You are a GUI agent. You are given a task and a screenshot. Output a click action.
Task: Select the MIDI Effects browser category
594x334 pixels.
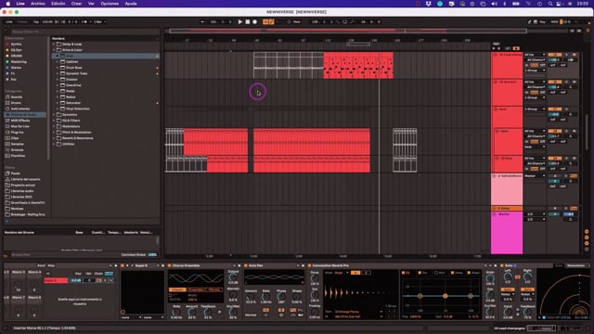(x=20, y=121)
